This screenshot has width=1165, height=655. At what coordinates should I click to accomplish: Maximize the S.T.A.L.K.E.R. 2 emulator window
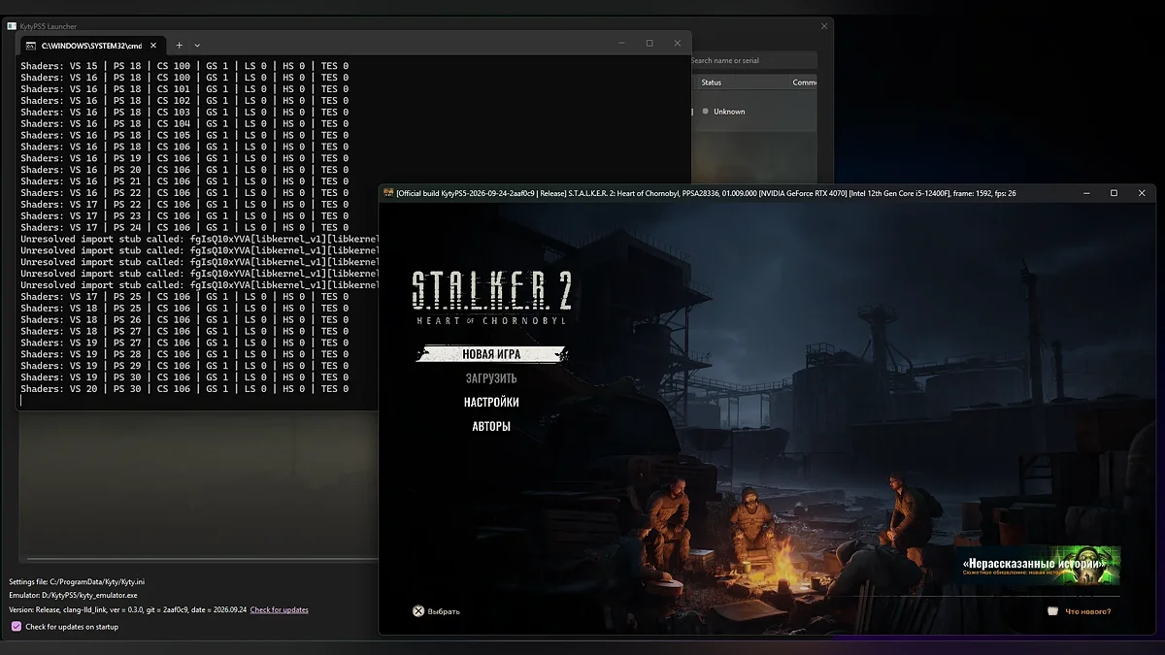point(1114,193)
